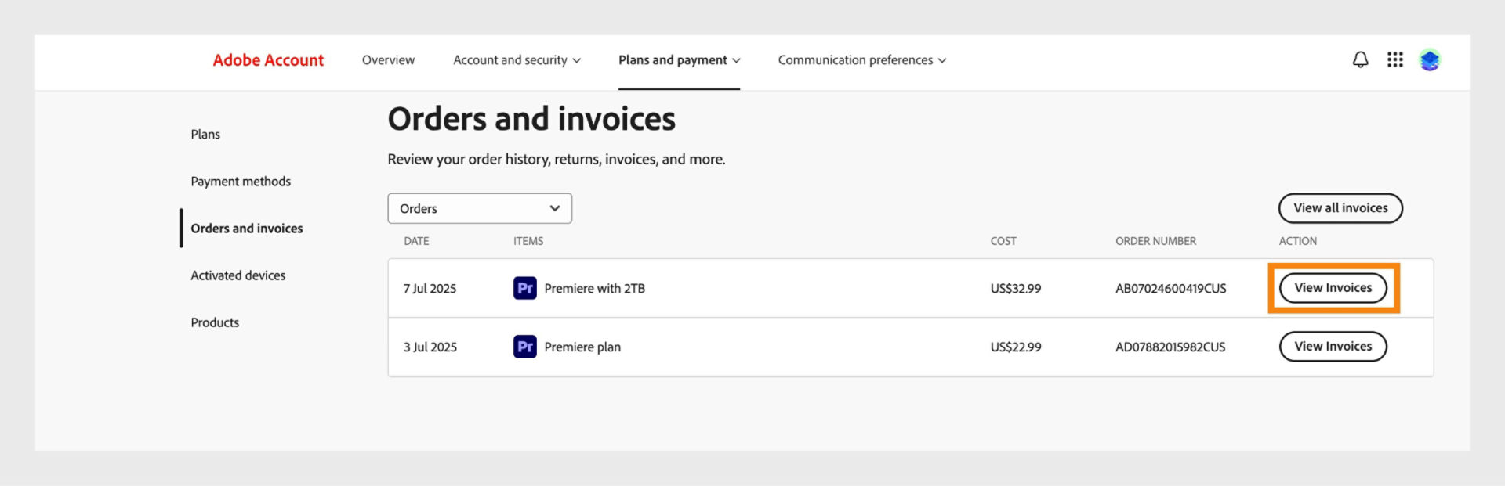This screenshot has width=1505, height=486.
Task: Click the ORDER NUMBER column header
Action: point(1156,241)
